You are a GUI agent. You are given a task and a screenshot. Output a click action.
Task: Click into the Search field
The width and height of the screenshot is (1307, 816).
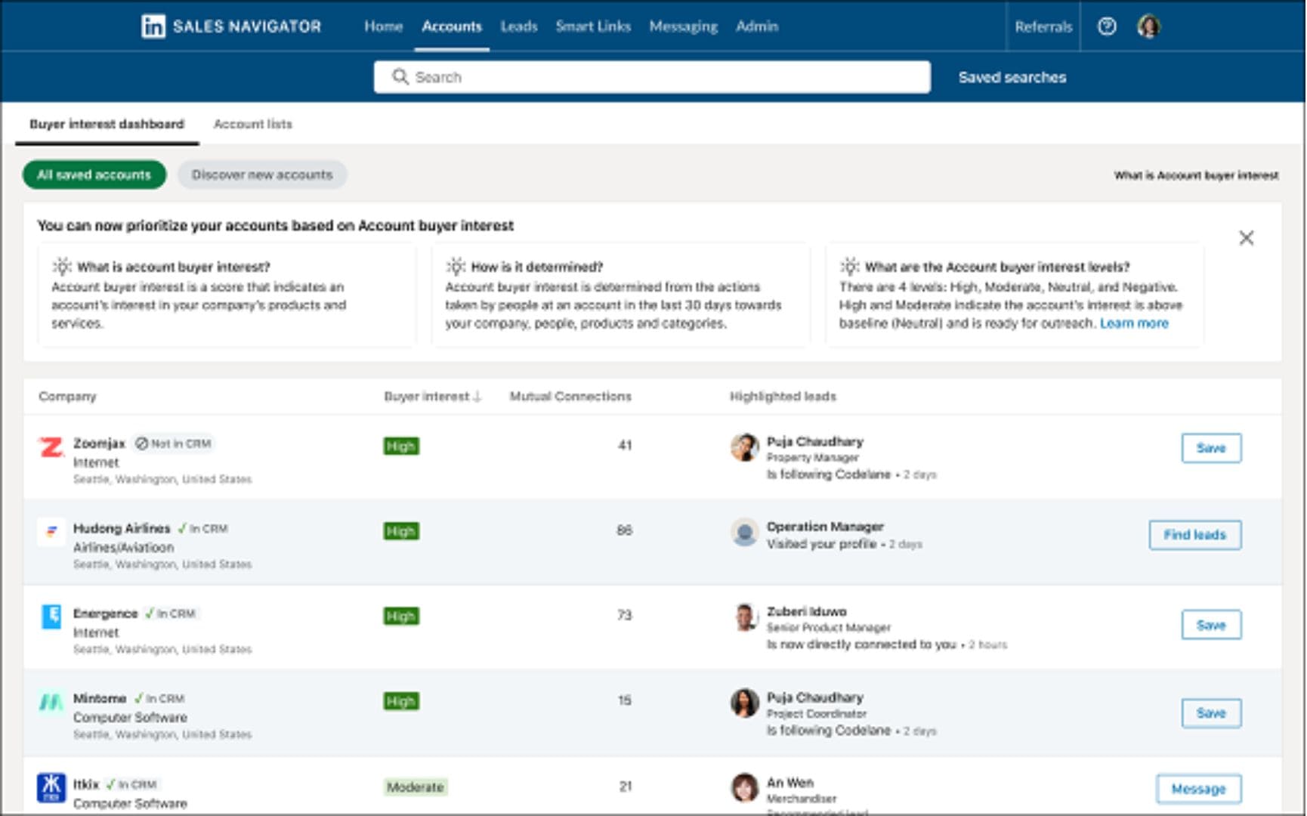pyautogui.click(x=651, y=77)
